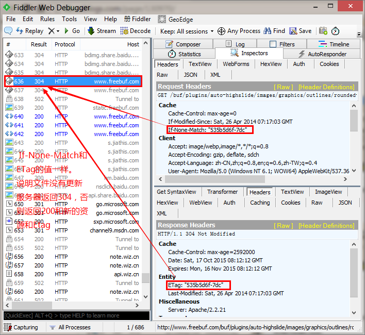Click session 639 image icon static.freebuf.com

click(x=9, y=108)
